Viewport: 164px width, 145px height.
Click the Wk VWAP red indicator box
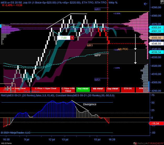[x=98, y=90]
